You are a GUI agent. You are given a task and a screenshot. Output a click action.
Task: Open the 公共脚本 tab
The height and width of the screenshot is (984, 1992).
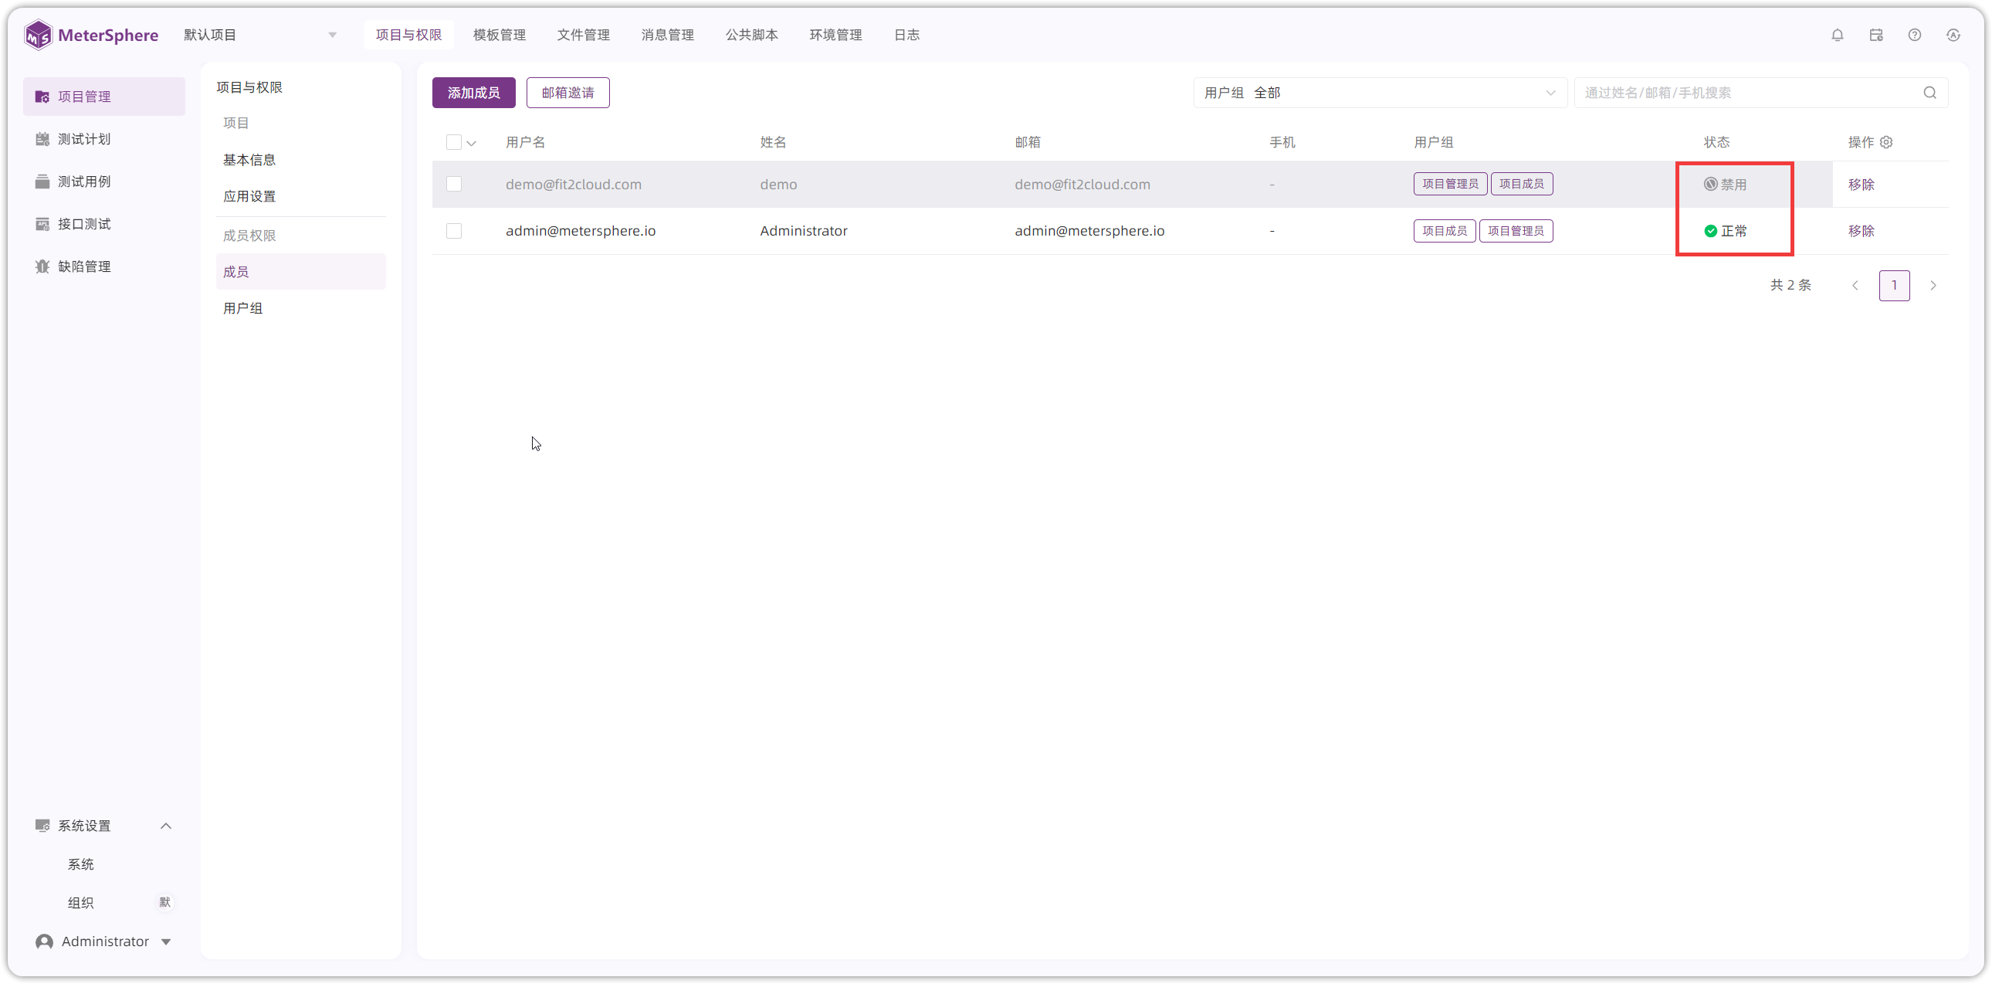752,35
